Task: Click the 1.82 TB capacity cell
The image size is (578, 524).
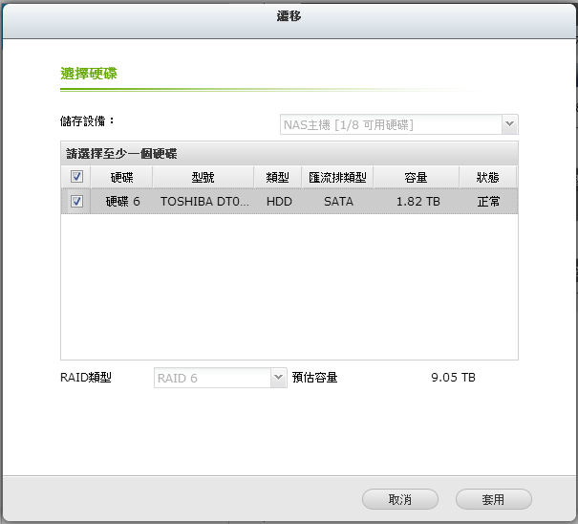Action: tap(418, 202)
